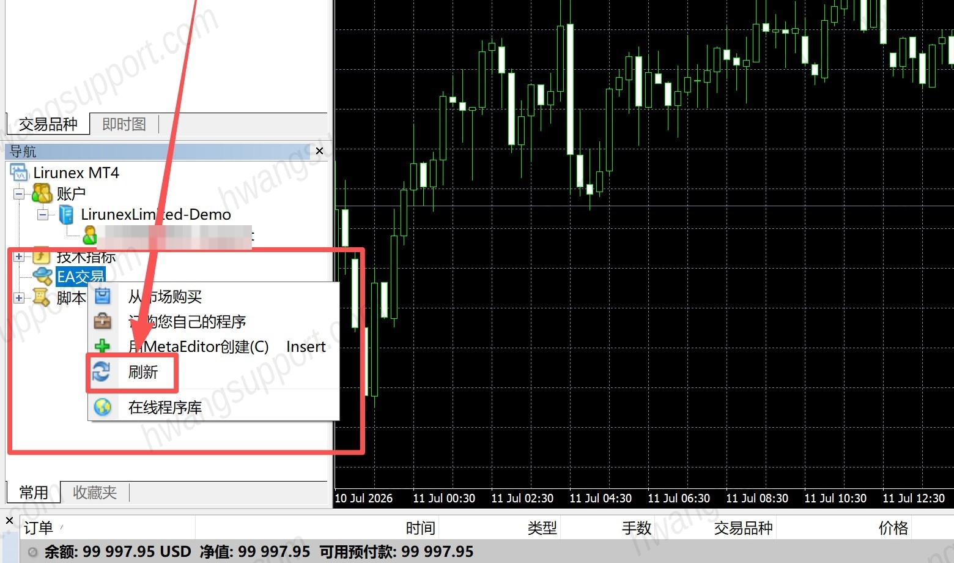Screen dimensions: 954x563
Task: Select the 账户 tree item label
Action: coord(71,193)
